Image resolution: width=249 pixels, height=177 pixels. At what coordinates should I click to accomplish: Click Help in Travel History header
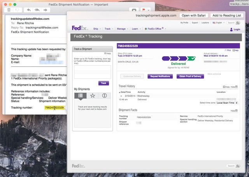point(226,87)
